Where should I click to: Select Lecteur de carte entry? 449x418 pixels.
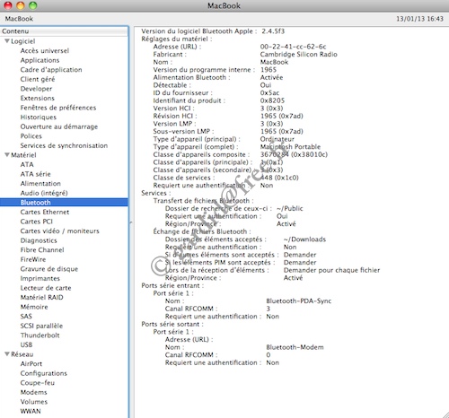click(46, 288)
